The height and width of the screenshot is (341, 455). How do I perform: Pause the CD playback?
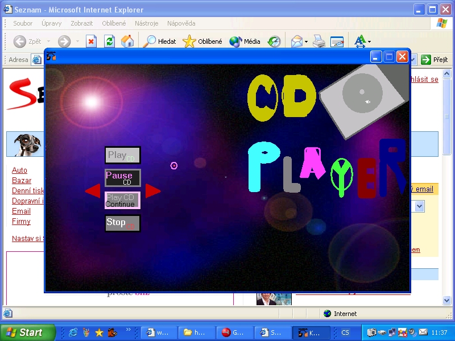(x=122, y=178)
